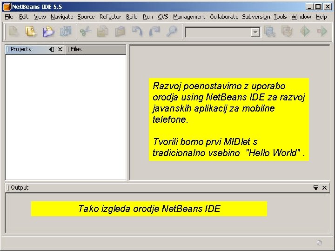Select the Output panel tab
Image resolution: width=335 pixels, height=251 pixels.
[20, 188]
